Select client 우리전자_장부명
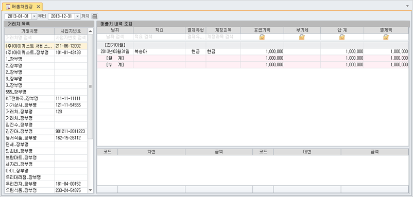 46,184
